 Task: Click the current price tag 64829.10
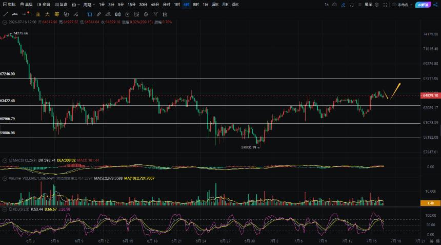[430, 96]
